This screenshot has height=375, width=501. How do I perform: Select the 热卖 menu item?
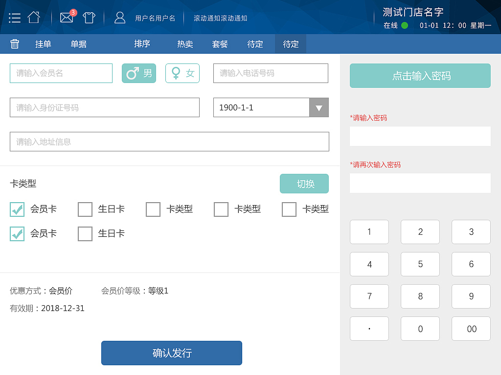click(184, 43)
